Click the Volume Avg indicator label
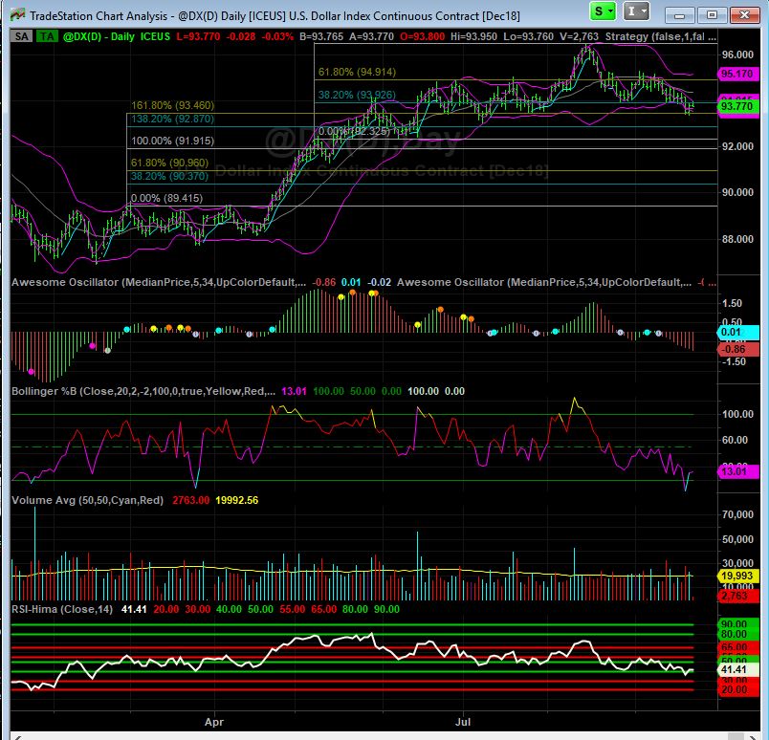This screenshot has width=769, height=740. tap(86, 500)
